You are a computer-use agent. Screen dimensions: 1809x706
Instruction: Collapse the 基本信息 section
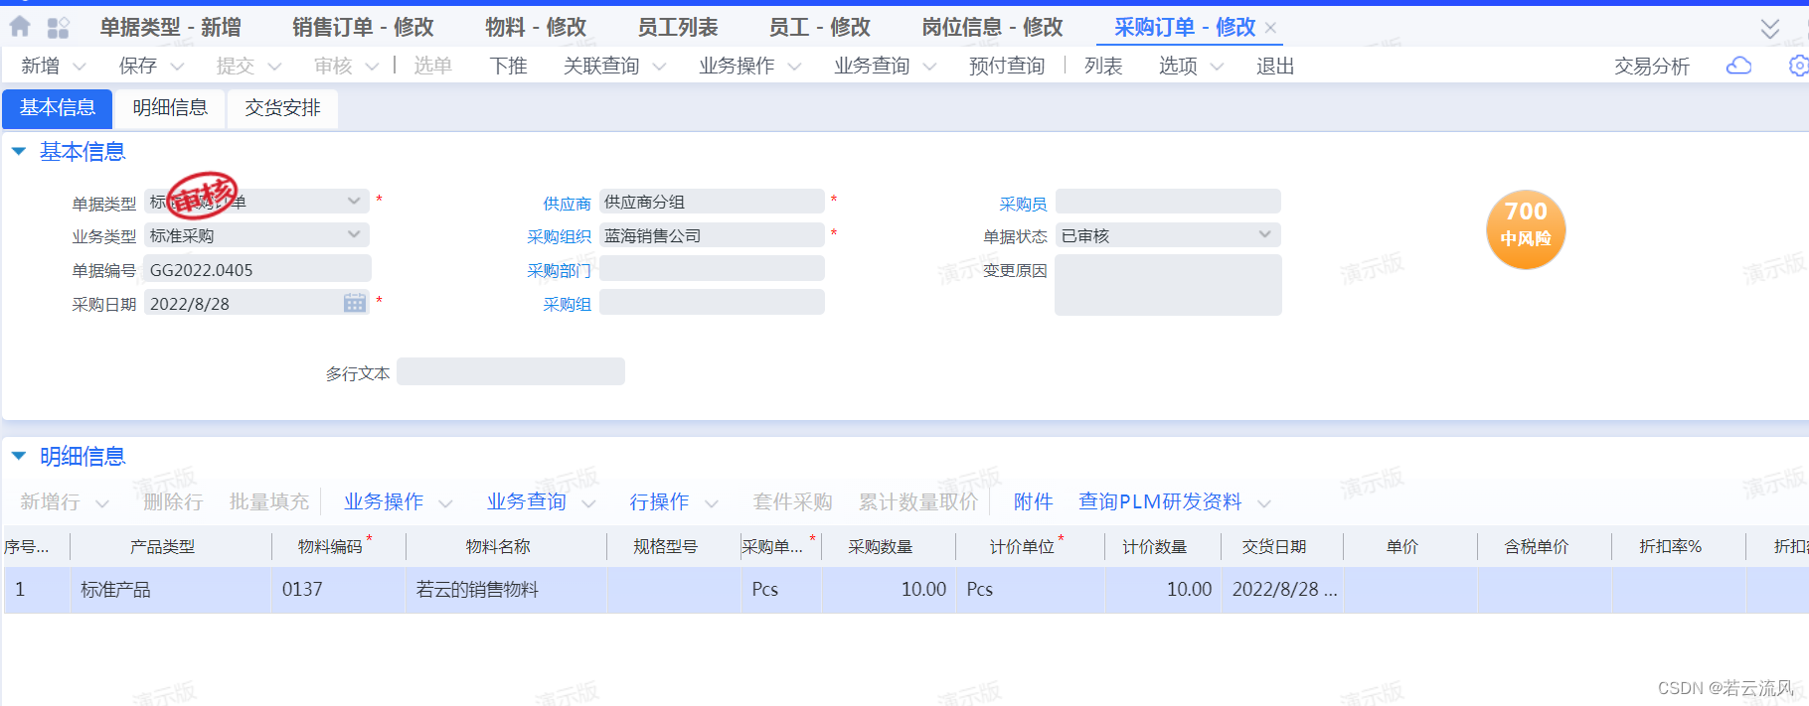pos(18,152)
